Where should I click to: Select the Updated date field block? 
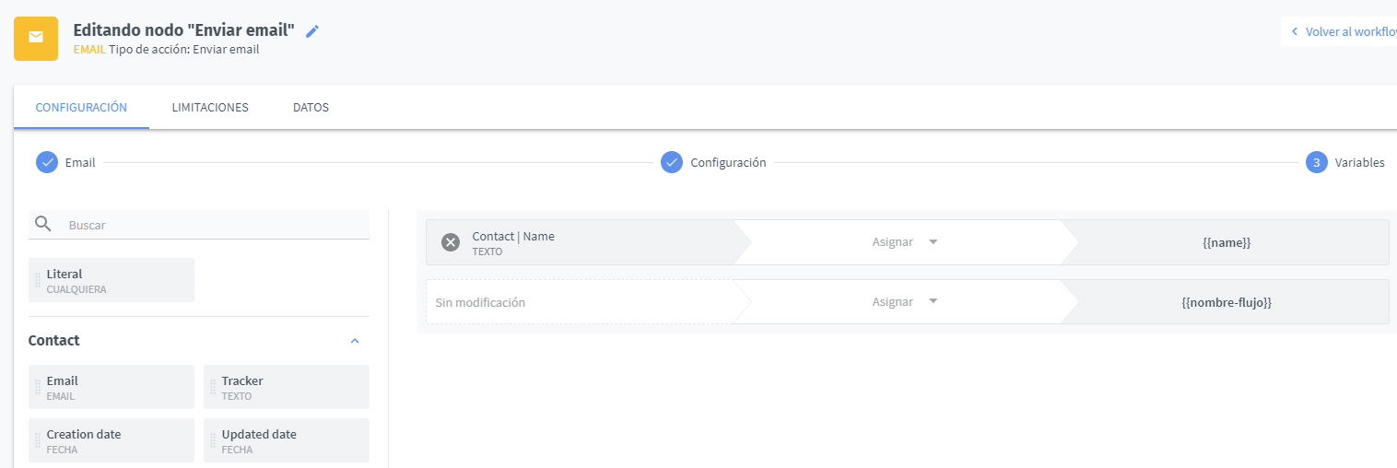[287, 440]
